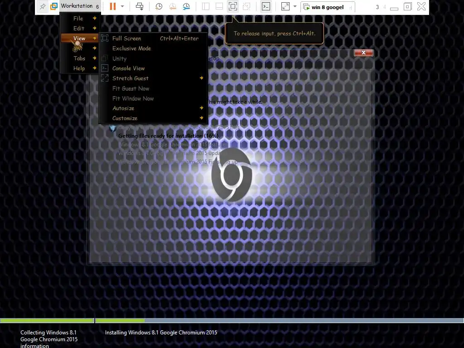Pause the virtual machine
Screen dimensions: 464x348
113,6
